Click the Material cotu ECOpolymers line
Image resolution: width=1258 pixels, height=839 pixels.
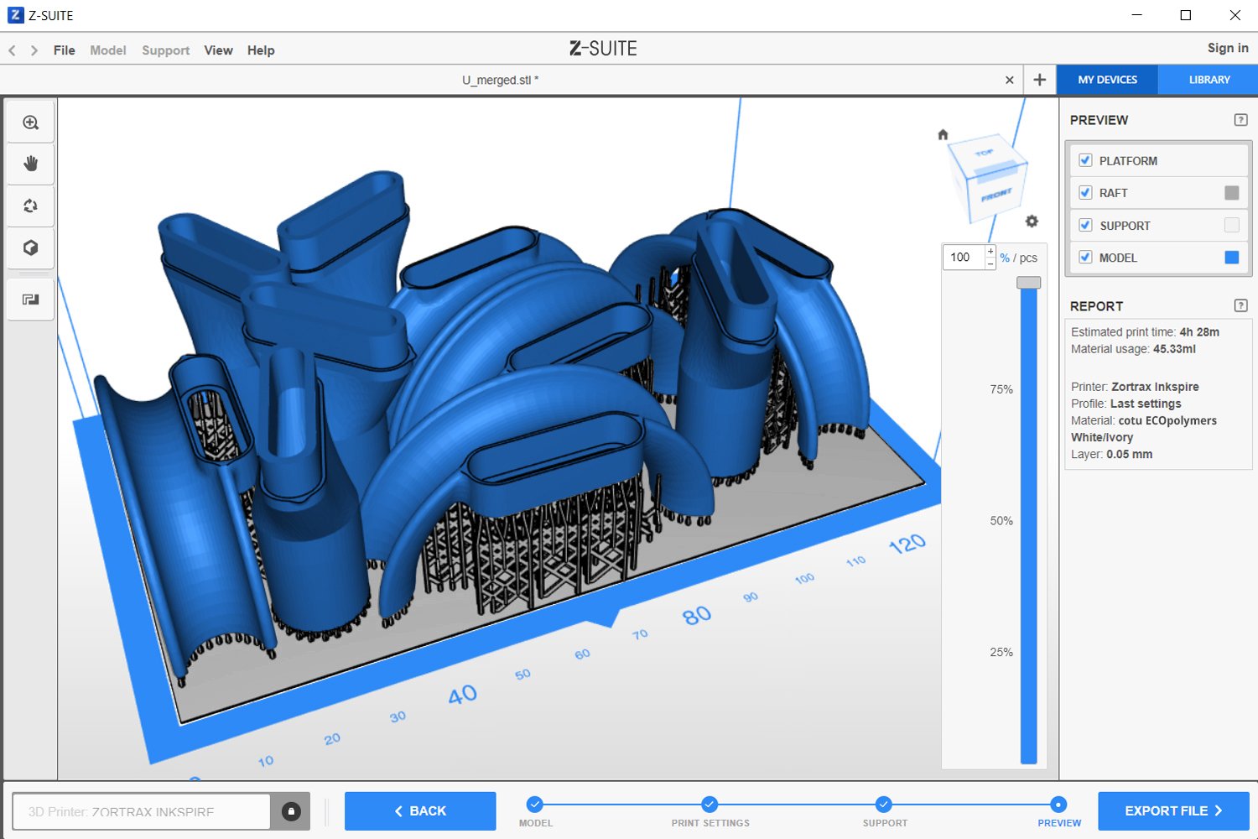point(1144,429)
